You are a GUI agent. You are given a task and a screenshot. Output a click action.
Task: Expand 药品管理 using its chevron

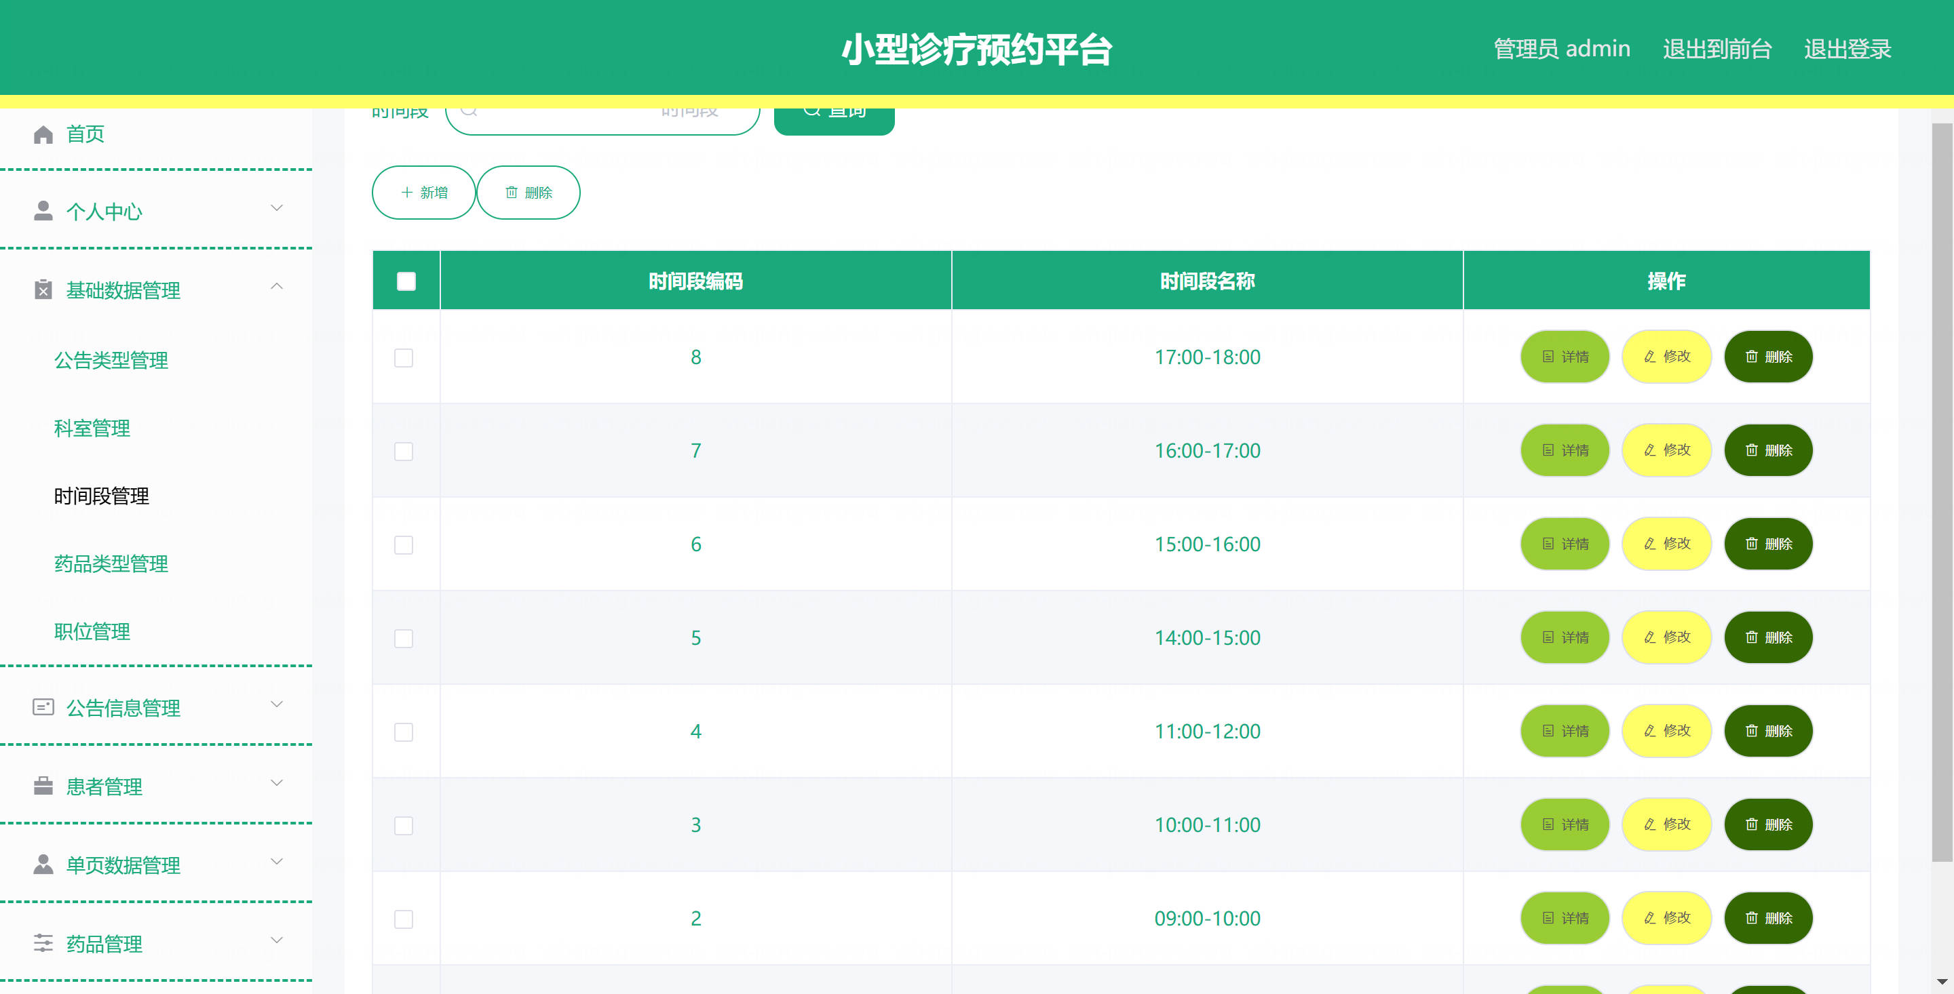tap(277, 939)
